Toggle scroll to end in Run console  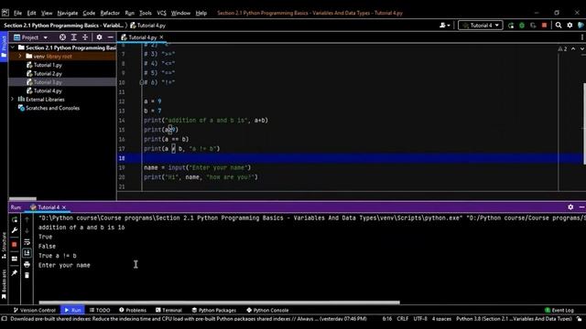point(27,253)
